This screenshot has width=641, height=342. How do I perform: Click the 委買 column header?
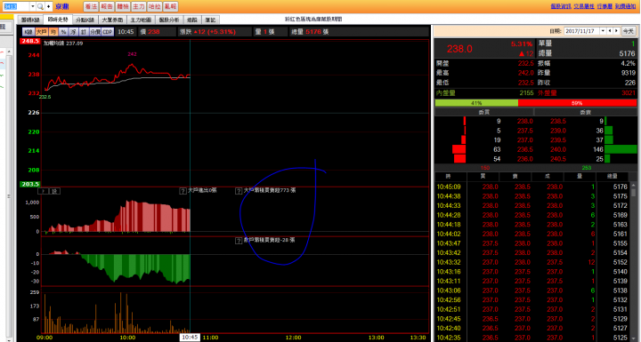click(484, 112)
